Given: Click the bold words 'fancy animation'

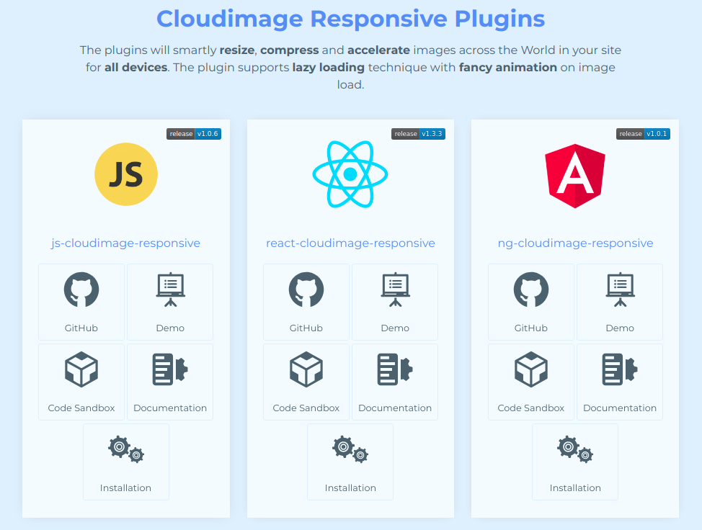Looking at the screenshot, I should point(507,67).
